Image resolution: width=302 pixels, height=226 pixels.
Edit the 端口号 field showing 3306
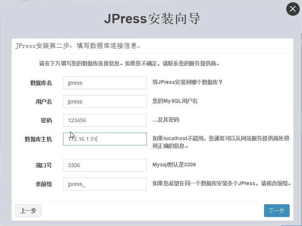[105, 165]
